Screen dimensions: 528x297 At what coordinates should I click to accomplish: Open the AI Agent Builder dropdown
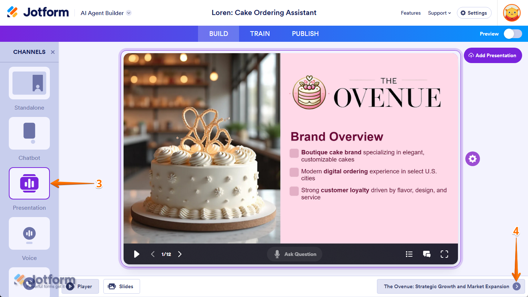point(106,13)
